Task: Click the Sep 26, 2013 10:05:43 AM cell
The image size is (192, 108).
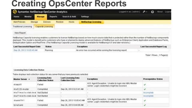Action: tap(73, 100)
